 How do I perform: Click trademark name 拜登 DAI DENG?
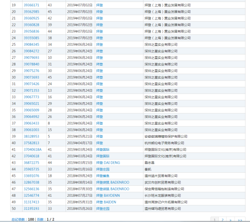point(108,163)
